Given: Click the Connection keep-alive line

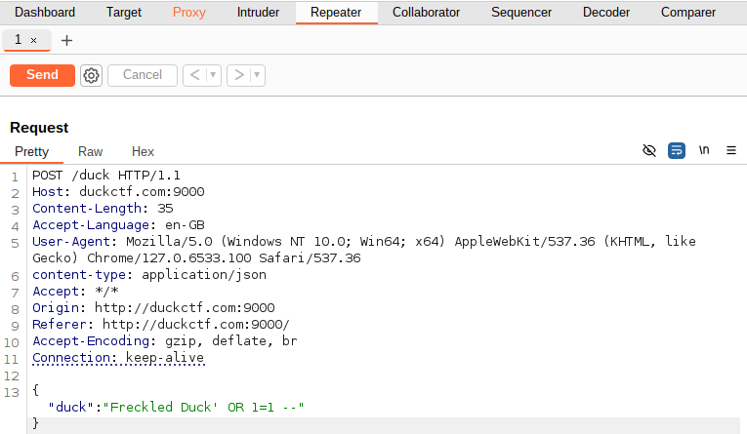Looking at the screenshot, I should coord(118,358).
